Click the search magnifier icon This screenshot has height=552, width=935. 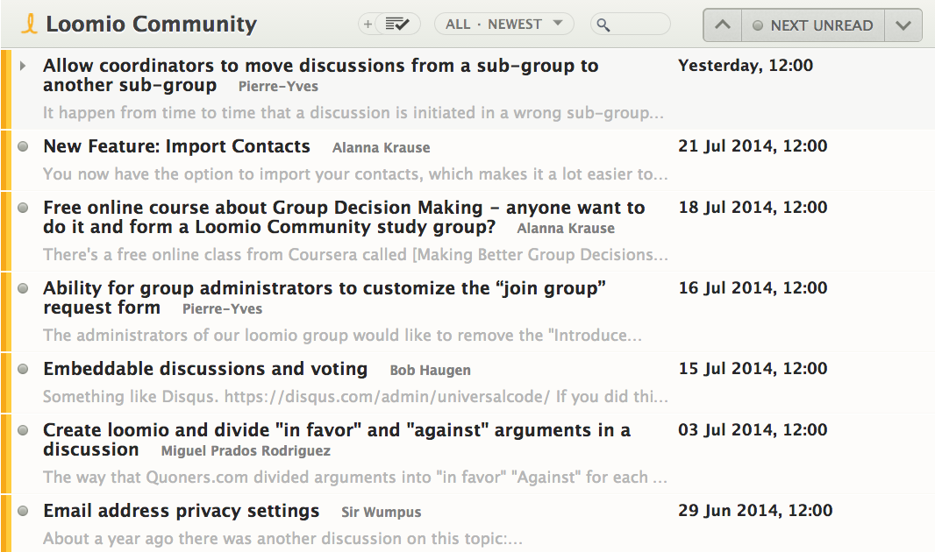click(603, 25)
